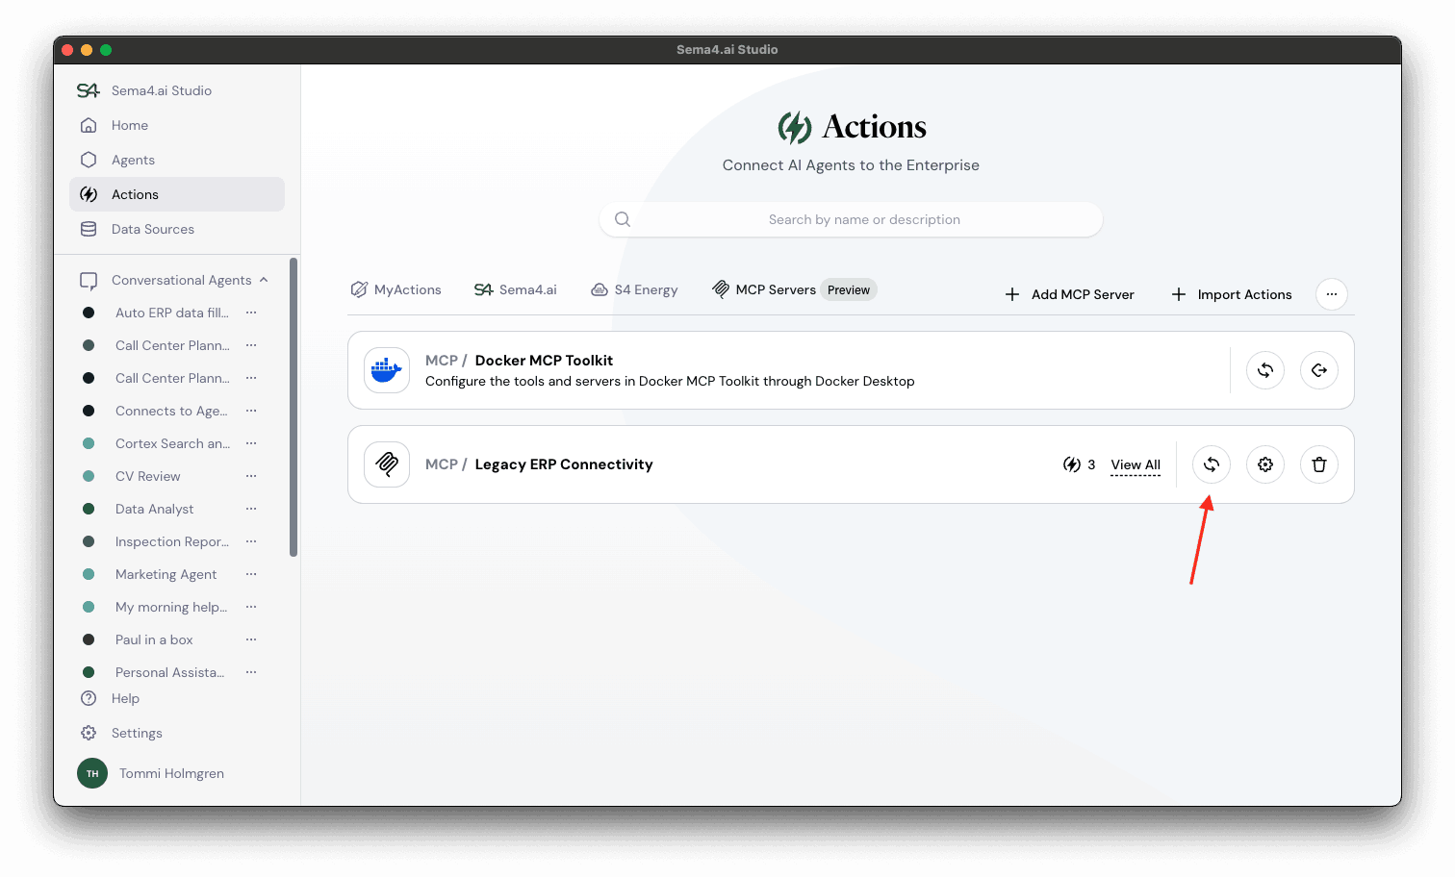Image resolution: width=1455 pixels, height=877 pixels.
Task: Click the Legacy ERP Connectivity MCP logo icon
Action: click(387, 464)
